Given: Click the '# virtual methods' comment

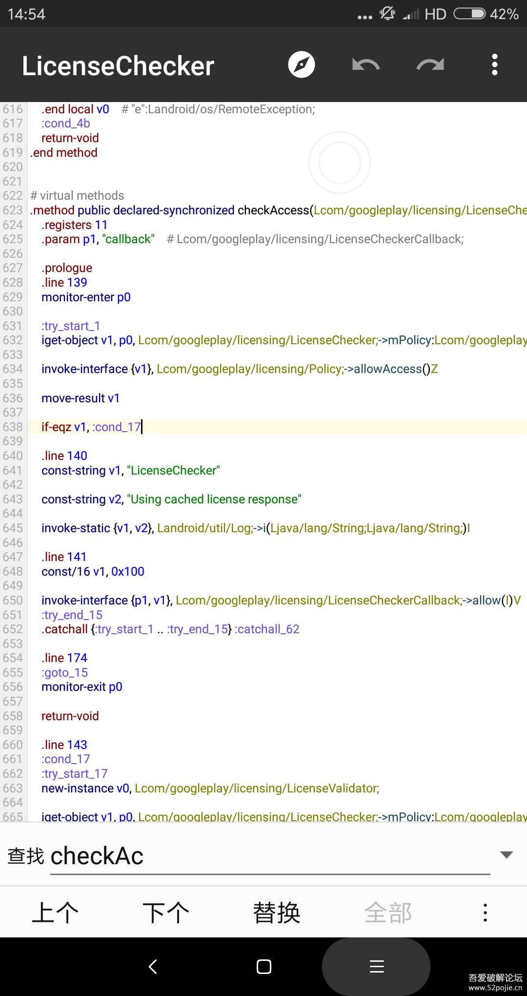Looking at the screenshot, I should [77, 195].
